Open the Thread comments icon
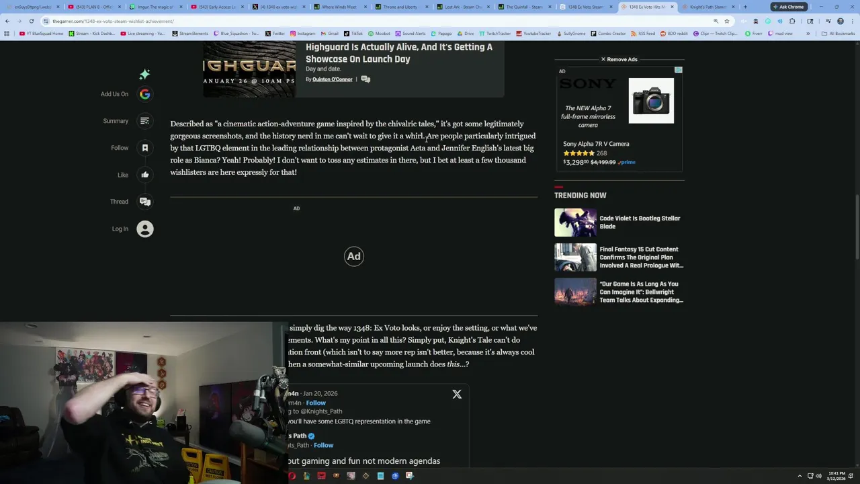This screenshot has height=484, width=860. 144,202
